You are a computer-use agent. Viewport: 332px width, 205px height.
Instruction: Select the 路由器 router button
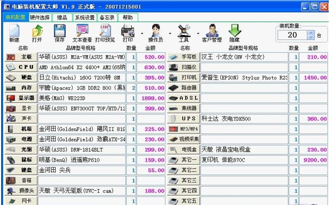[x=184, y=88]
